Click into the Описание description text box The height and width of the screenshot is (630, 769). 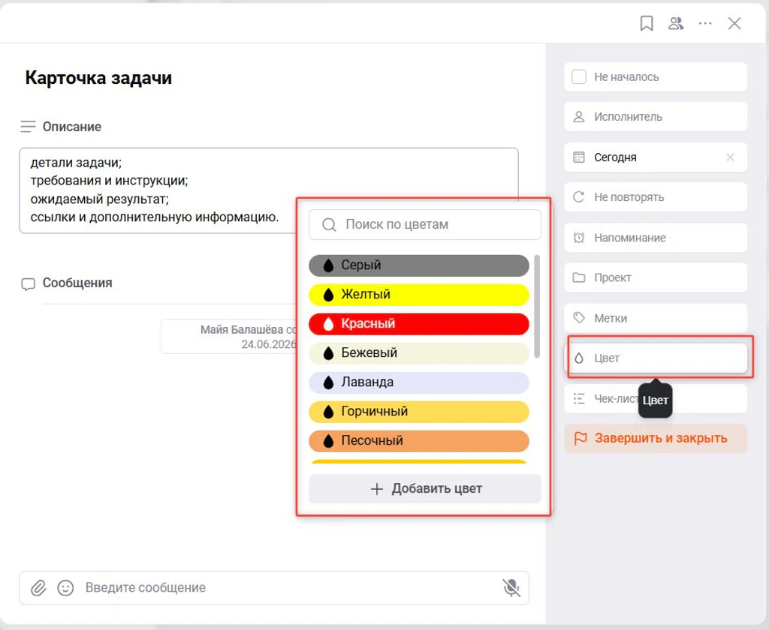[269, 190]
